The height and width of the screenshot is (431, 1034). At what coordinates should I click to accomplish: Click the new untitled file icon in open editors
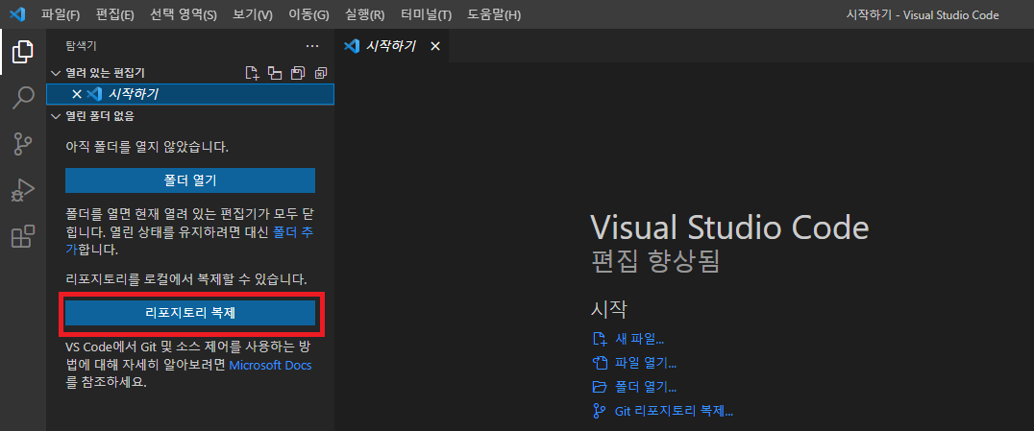(252, 73)
